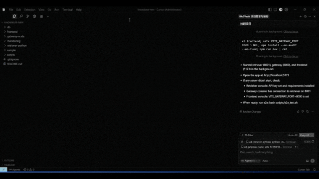Click the remote window icon in status bar
This screenshot has height=179, width=319.
click(3, 170)
